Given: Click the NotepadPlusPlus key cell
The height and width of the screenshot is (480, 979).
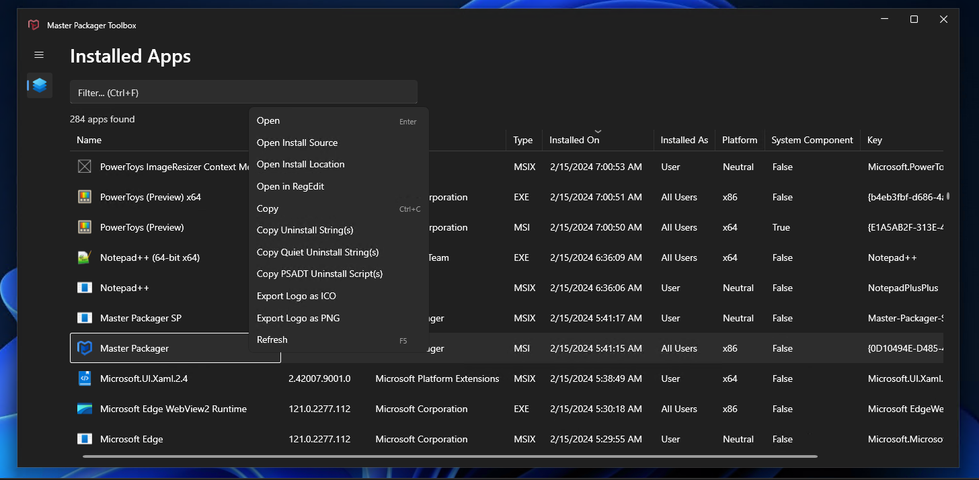Looking at the screenshot, I should point(903,288).
